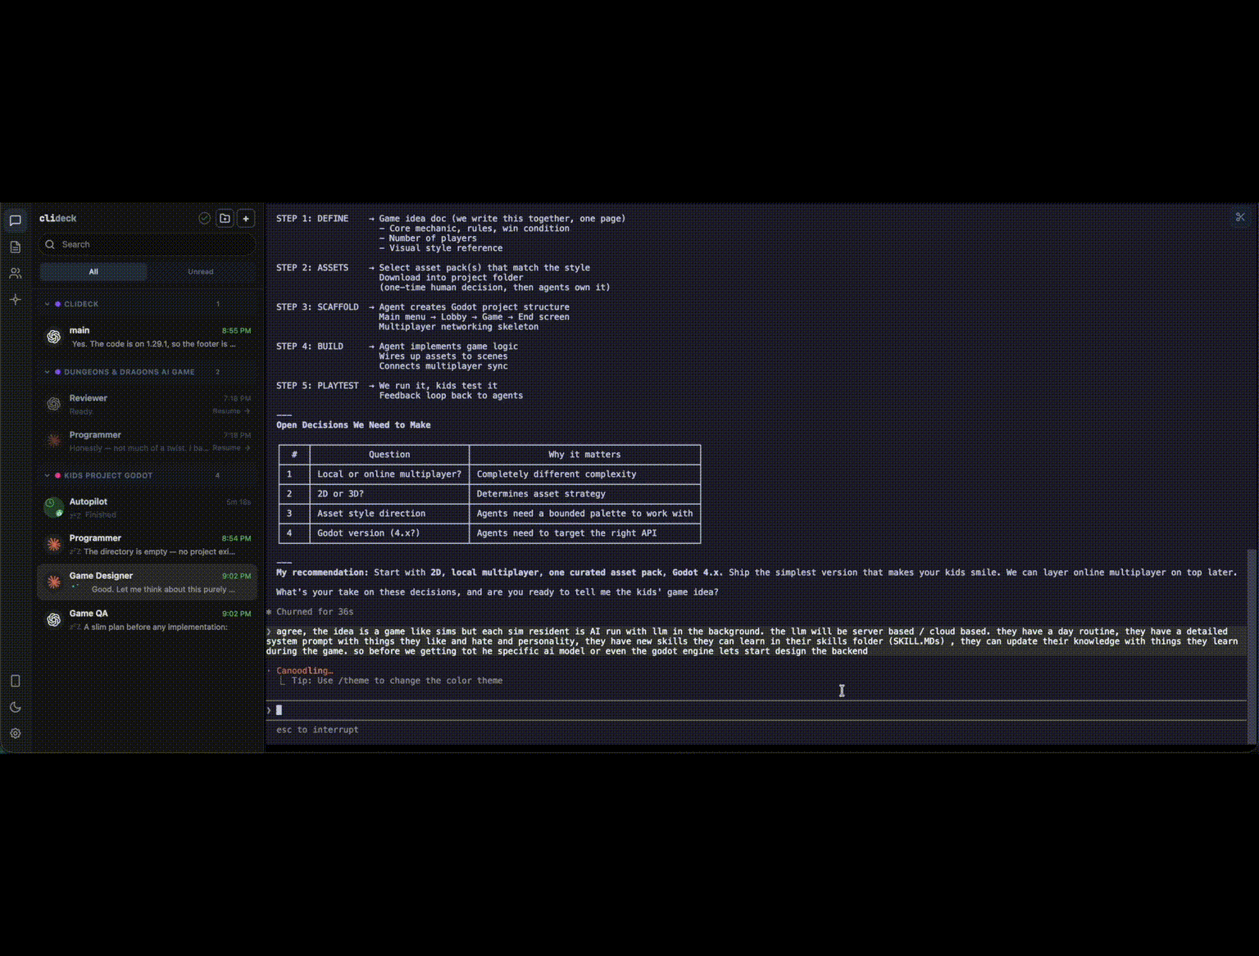Collapse the KIDS PROJECT GODOT group
Image resolution: width=1259 pixels, height=956 pixels.
pos(47,475)
